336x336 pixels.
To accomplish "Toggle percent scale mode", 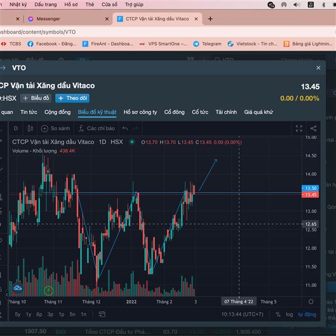I will click(278, 314).
